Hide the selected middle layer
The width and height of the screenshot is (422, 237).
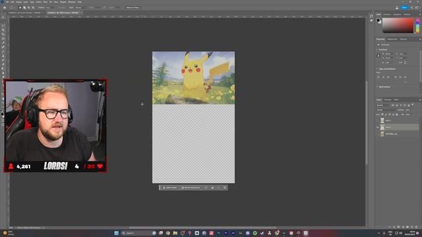point(378,127)
